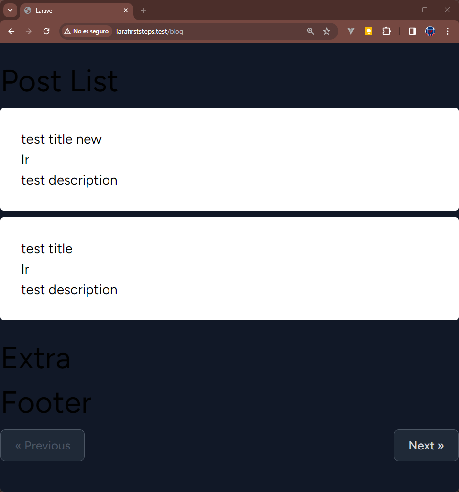Image resolution: width=459 pixels, height=492 pixels.
Task: Click the profile avatar icon
Action: tap(430, 31)
